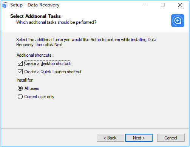Click the 'Setup - Data Recovery' title bar text
Image resolution: width=190 pixels, height=147 pixels.
[35, 5]
